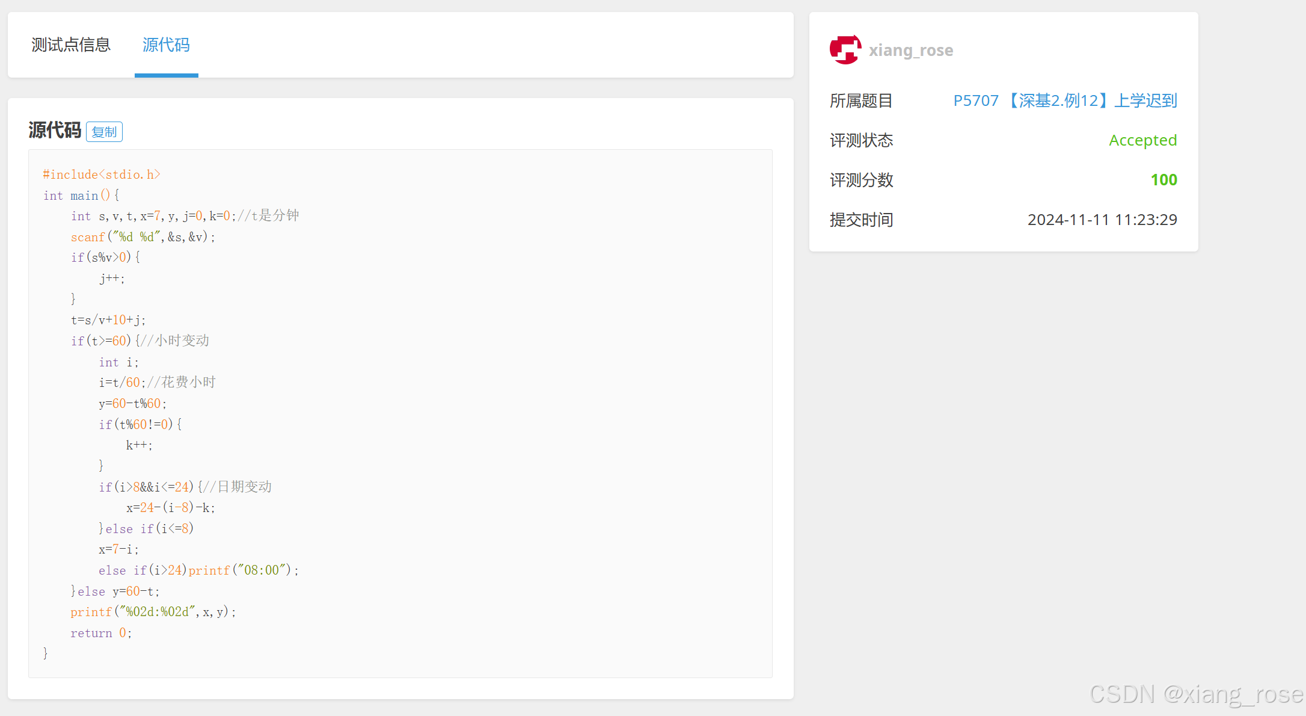Click the scanf code line
Screen dimensions: 1306x716
point(143,237)
